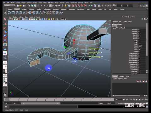Select the Soft Modification tool
The image size is (151, 113).
click(x=5, y=49)
